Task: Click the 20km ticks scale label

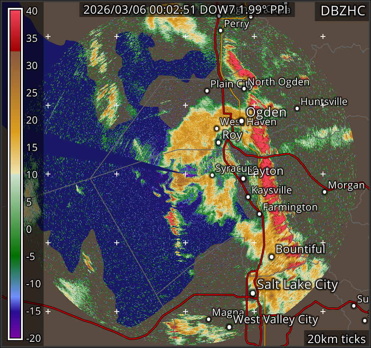Action: pos(336,339)
